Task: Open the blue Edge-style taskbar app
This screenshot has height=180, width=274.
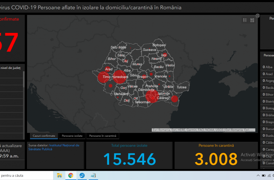Action: point(82,176)
